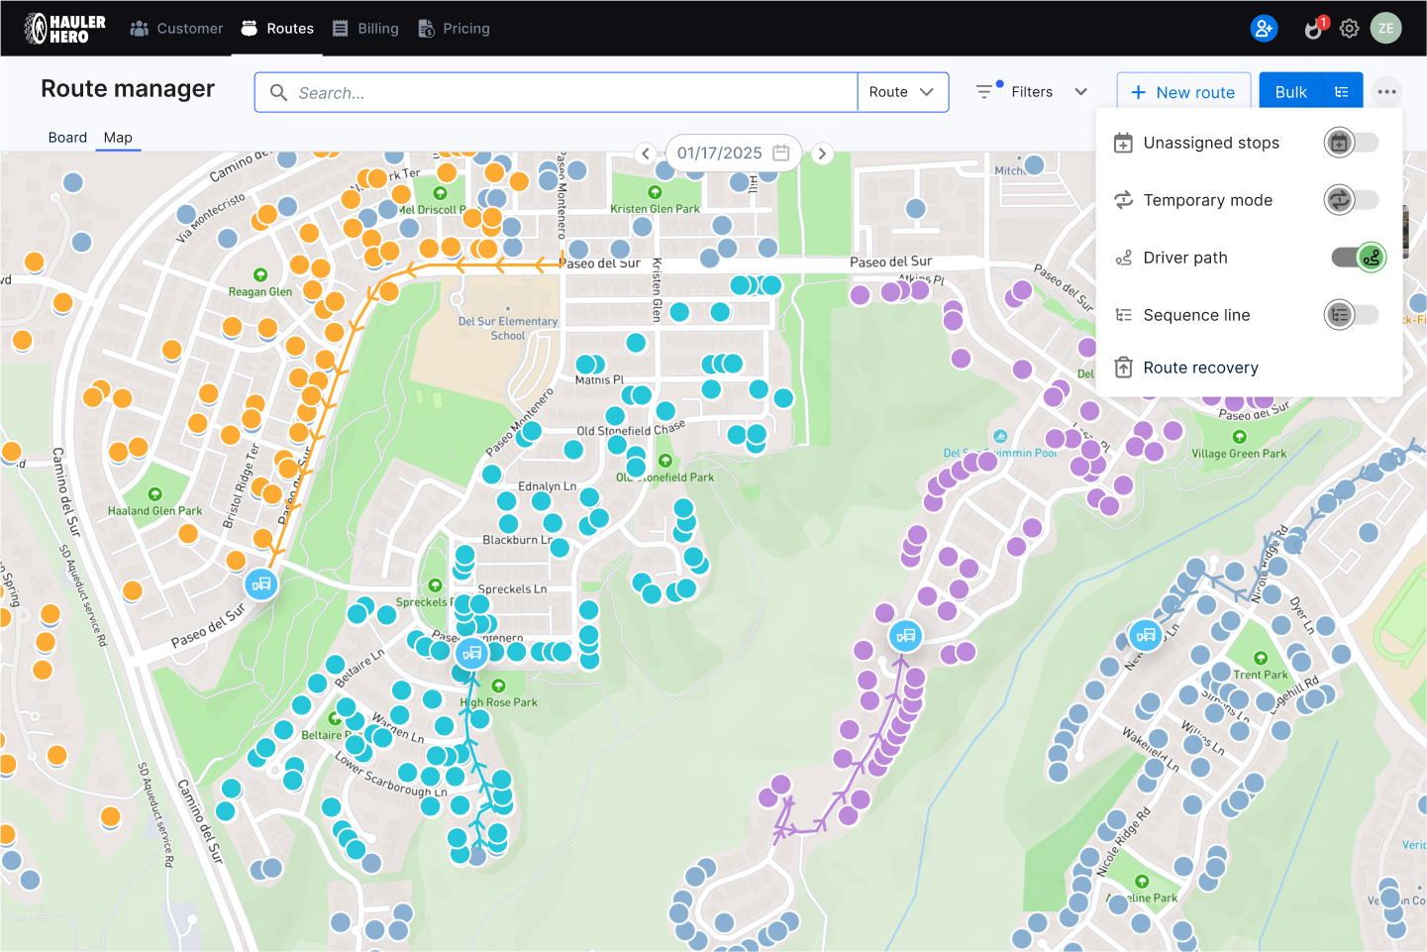Click the Hauler Hero logo
The width and height of the screenshot is (1427, 952).
coord(65,29)
